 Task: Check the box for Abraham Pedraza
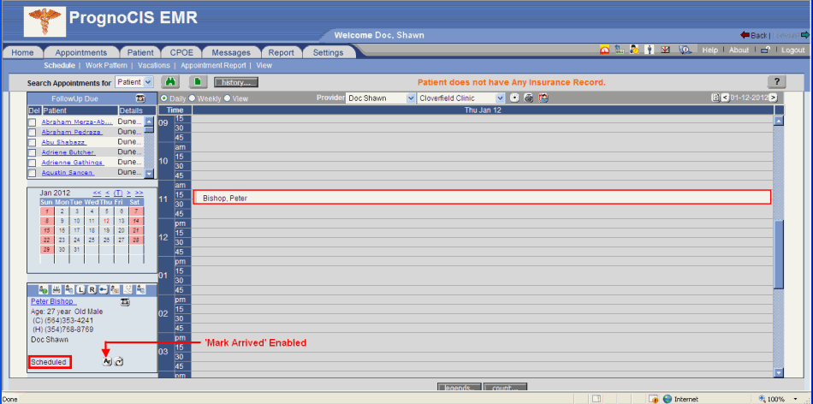coord(33,133)
